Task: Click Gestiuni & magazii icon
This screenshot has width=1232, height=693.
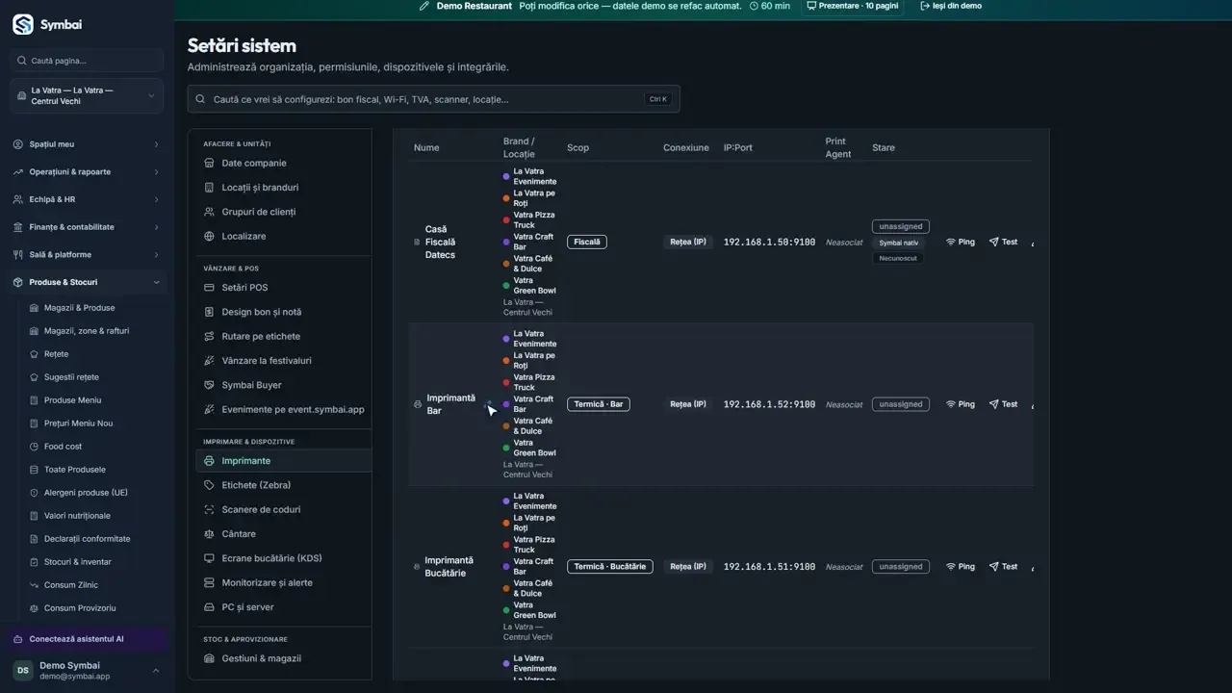Action: pyautogui.click(x=210, y=658)
